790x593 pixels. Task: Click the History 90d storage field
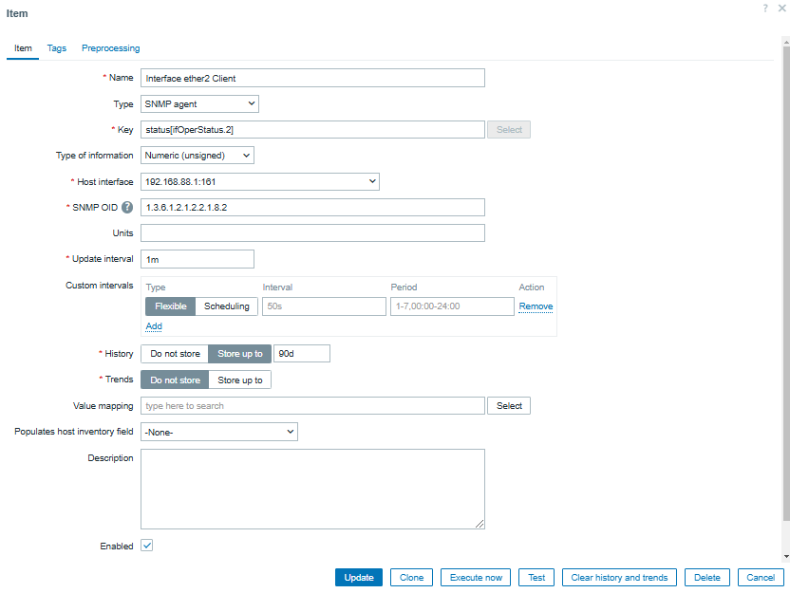[301, 353]
